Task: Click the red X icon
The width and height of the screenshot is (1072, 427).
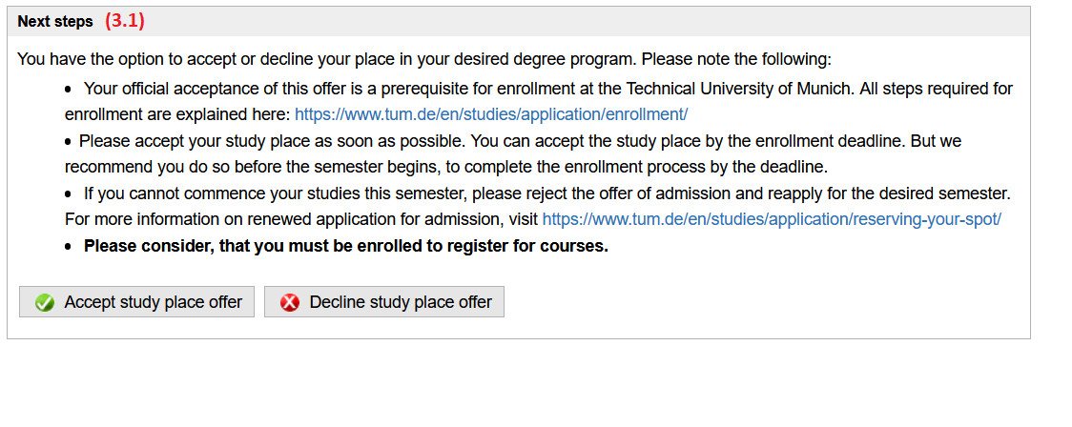Action: tap(289, 303)
